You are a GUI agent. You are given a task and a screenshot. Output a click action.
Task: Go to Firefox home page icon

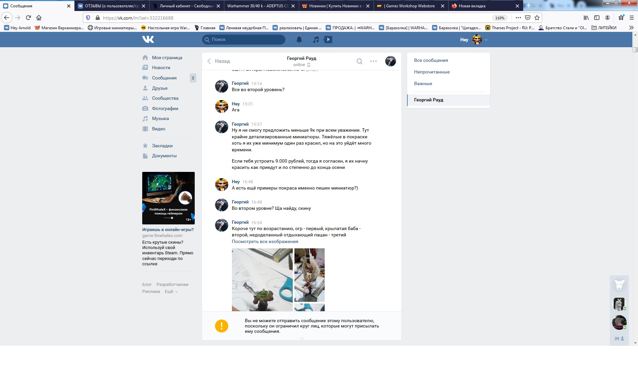click(x=39, y=18)
